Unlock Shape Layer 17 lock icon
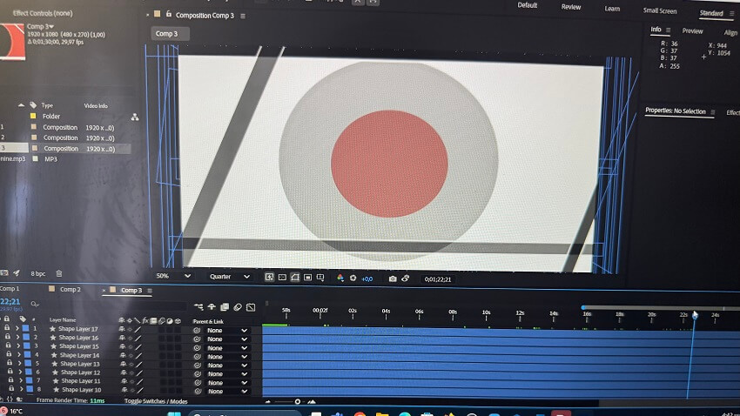740x416 pixels. (7, 327)
